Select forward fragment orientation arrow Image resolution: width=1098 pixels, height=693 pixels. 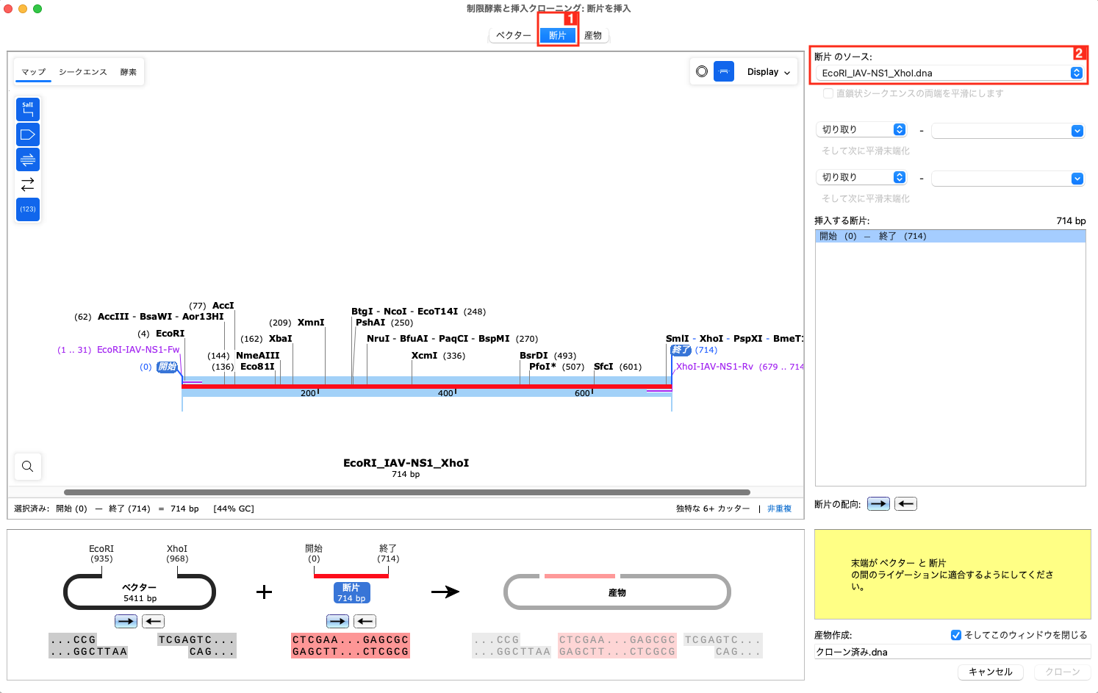coord(878,503)
